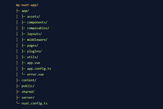The height and width of the screenshot is (109, 163).
Task: Select the content/ directory entry
Action: pos(29,80)
